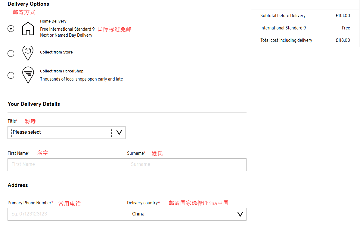Enable the Collect from ParcelShop radio option

(x=11, y=75)
